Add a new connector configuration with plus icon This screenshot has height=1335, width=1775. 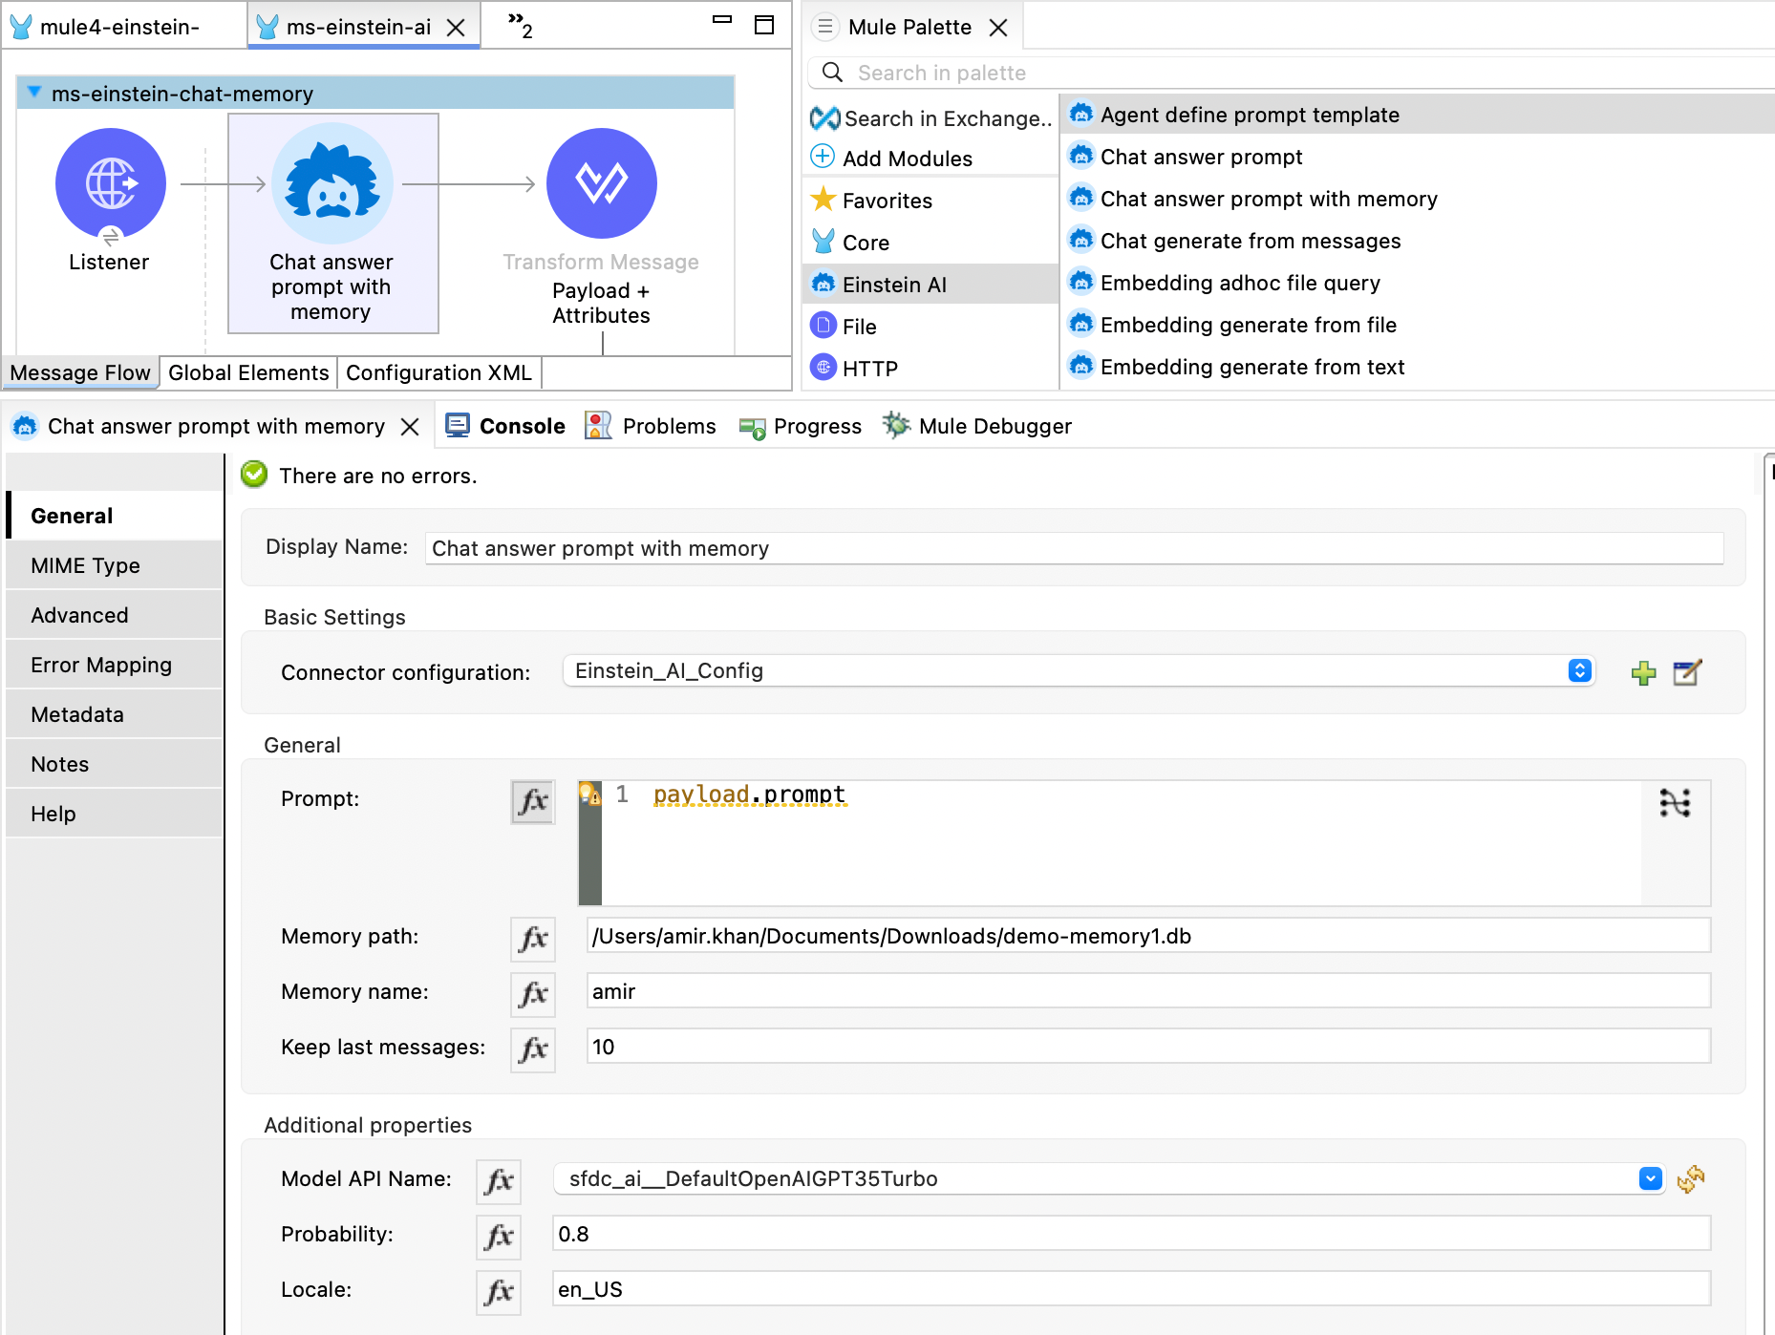click(x=1643, y=673)
